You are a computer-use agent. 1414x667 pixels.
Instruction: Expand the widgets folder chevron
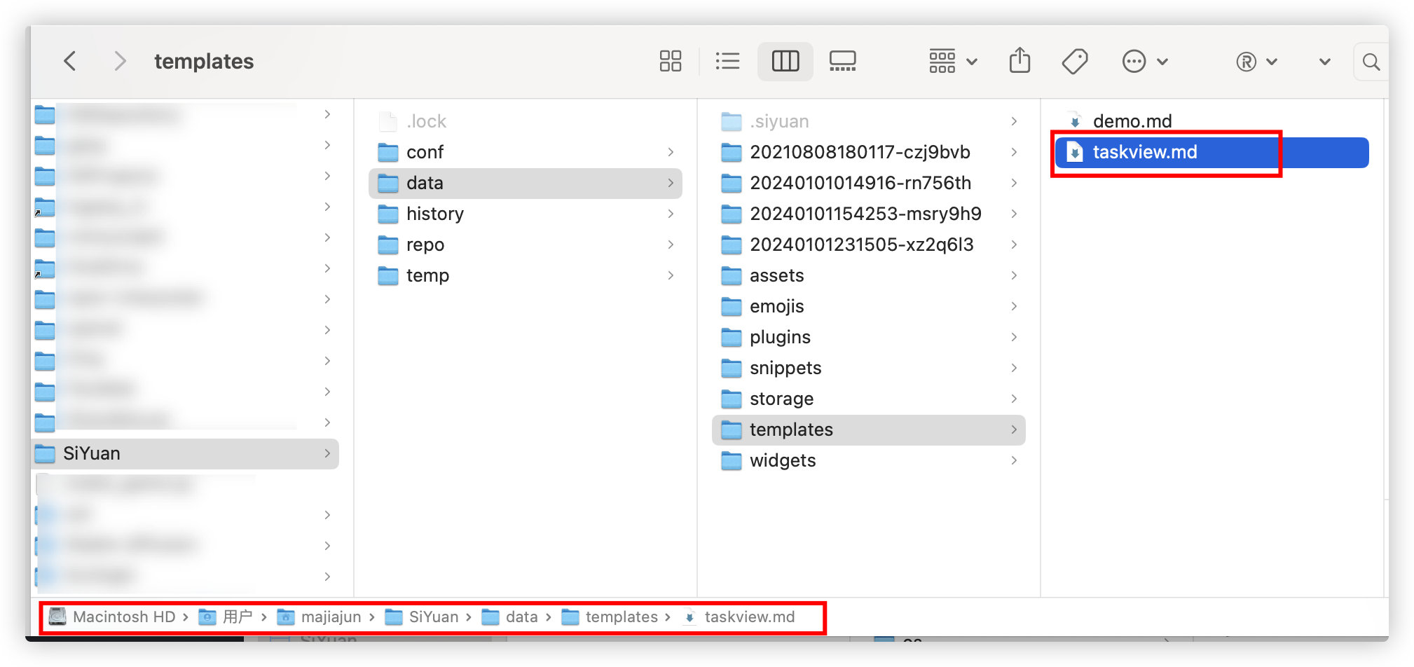(x=1014, y=461)
